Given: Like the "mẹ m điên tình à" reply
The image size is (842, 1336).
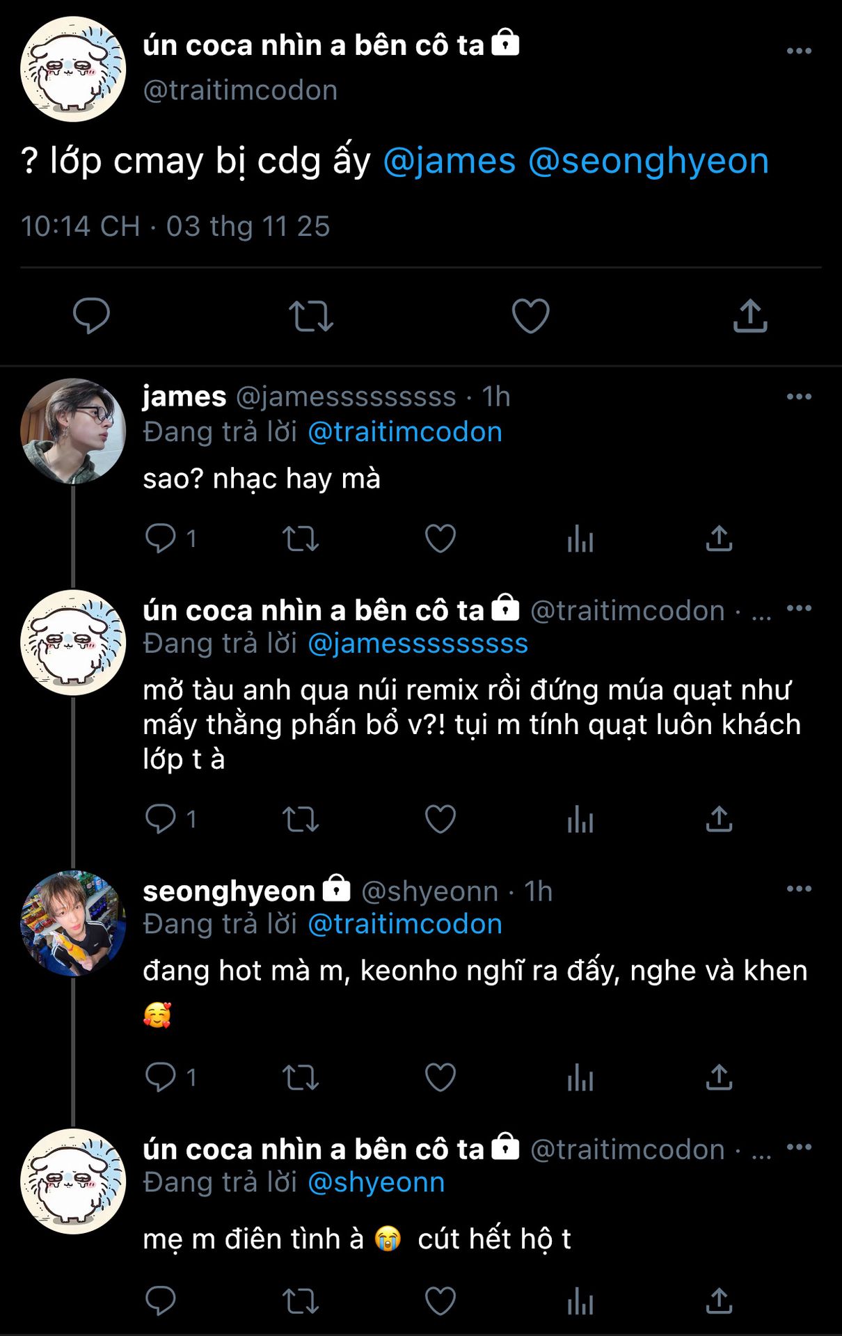Looking at the screenshot, I should 440,1301.
